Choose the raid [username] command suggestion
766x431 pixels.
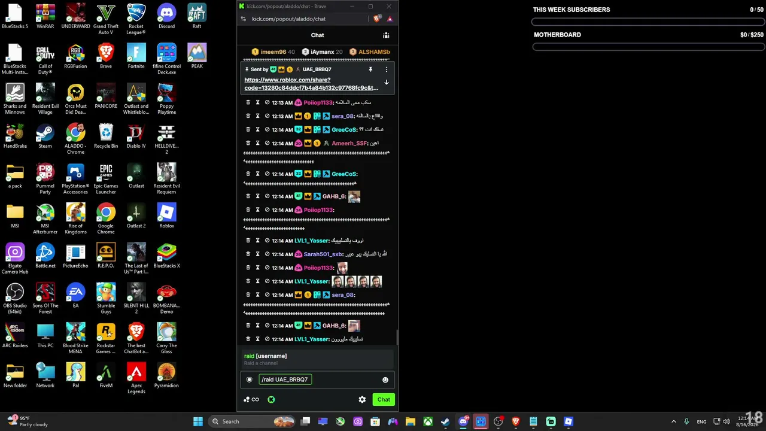(317, 359)
